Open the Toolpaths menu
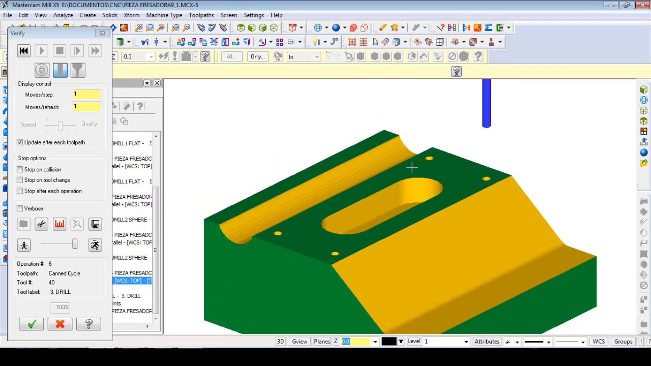This screenshot has width=651, height=366. [201, 15]
